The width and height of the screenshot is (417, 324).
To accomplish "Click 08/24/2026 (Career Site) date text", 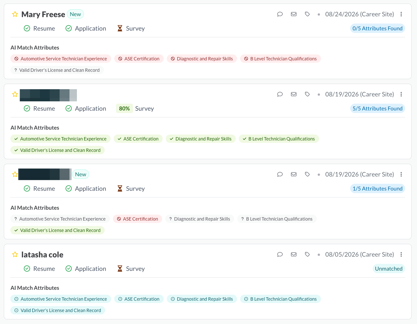I will (360, 14).
